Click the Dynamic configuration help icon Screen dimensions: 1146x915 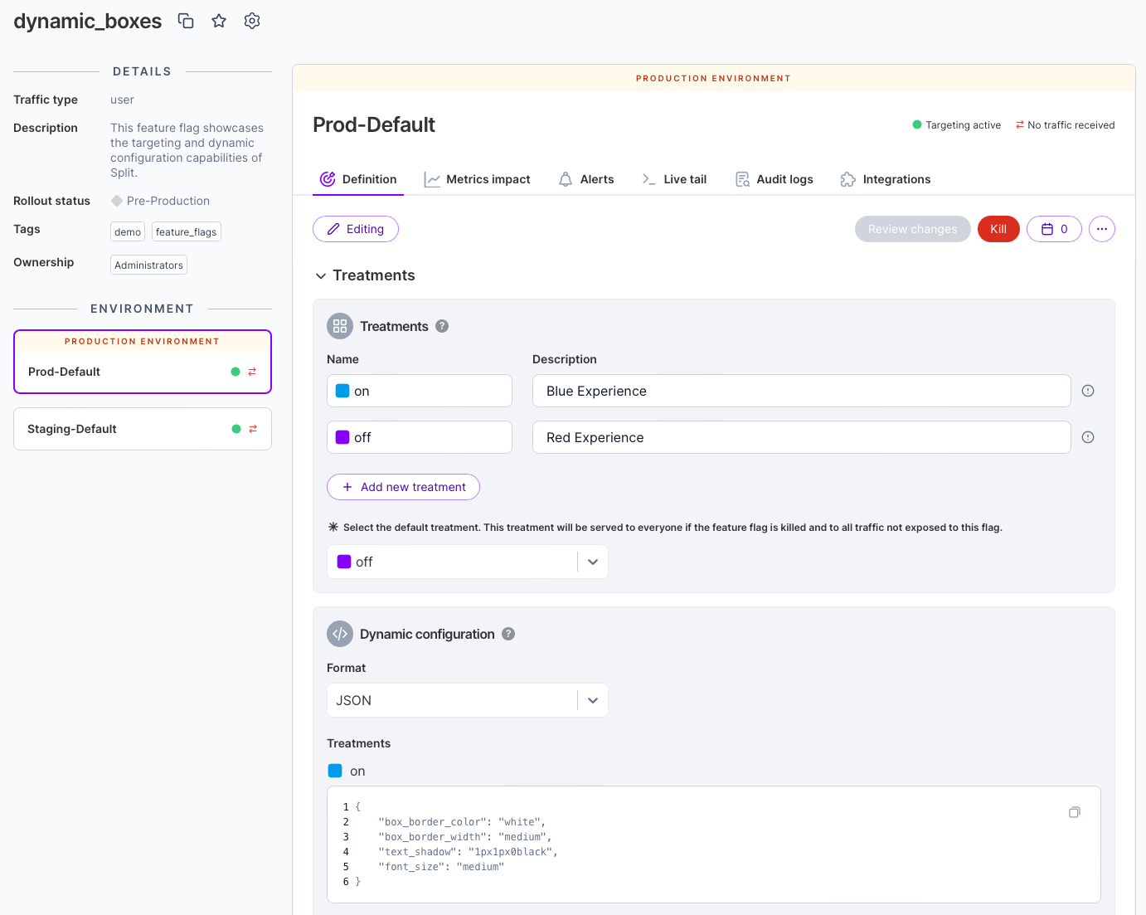[x=508, y=634]
